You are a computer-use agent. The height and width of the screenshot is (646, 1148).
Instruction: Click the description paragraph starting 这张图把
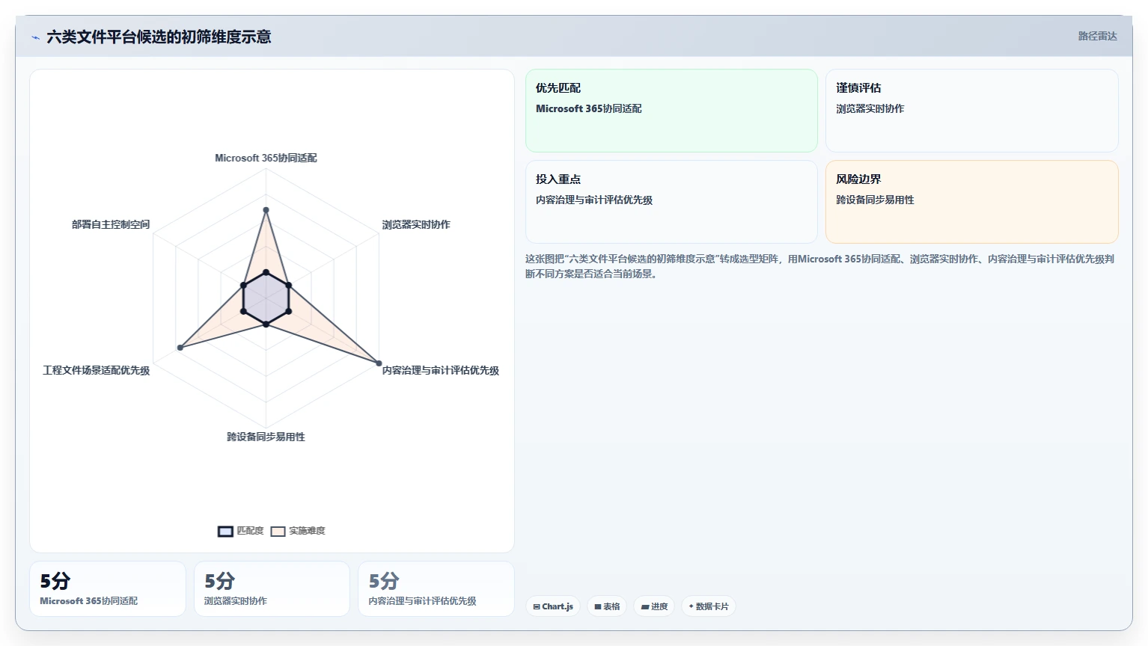click(x=820, y=266)
